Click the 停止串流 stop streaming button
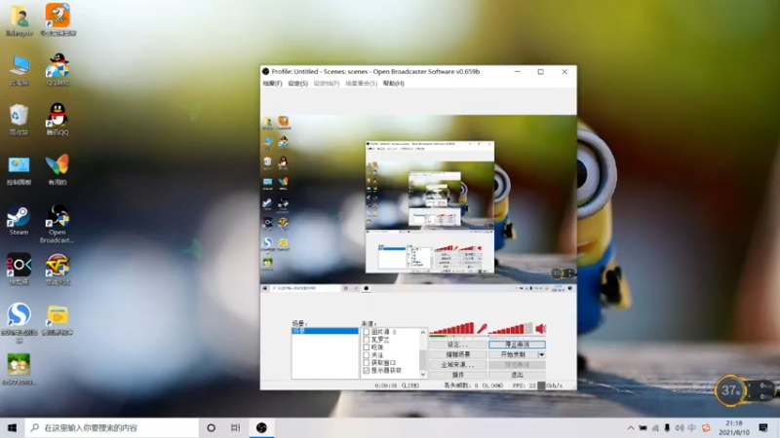Screen dimensions: 780x438 click(517, 345)
